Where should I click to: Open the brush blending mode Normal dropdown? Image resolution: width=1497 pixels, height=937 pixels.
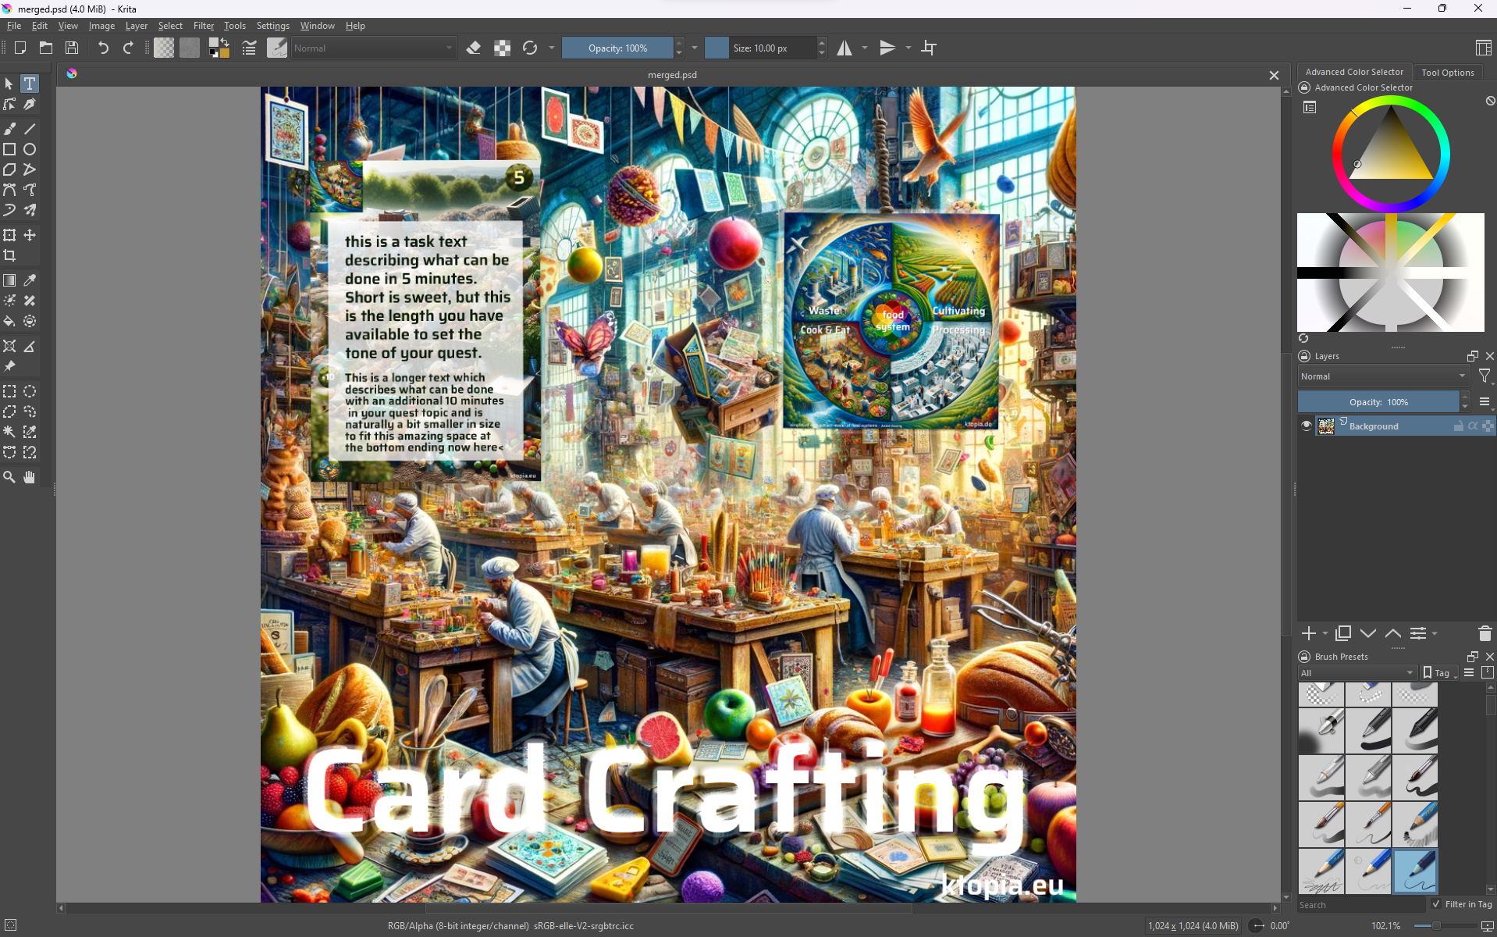pyautogui.click(x=373, y=48)
